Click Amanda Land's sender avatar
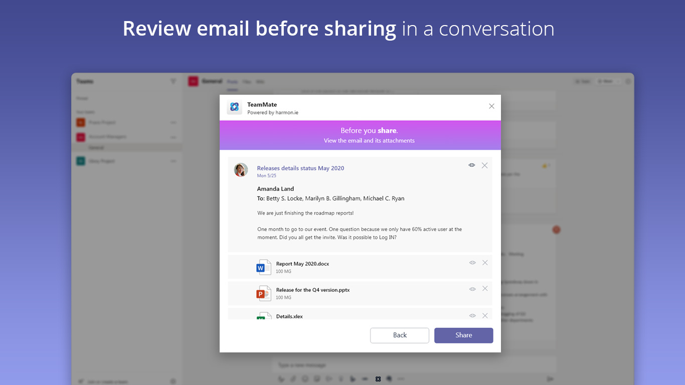685x385 pixels. [x=241, y=170]
